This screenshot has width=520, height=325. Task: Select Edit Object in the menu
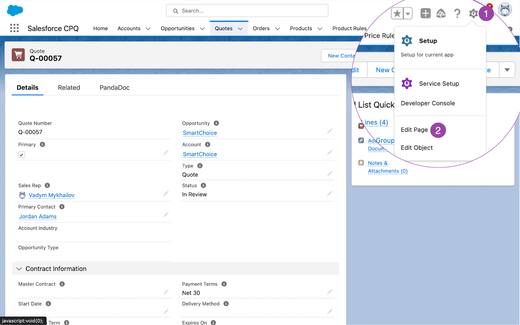click(417, 148)
